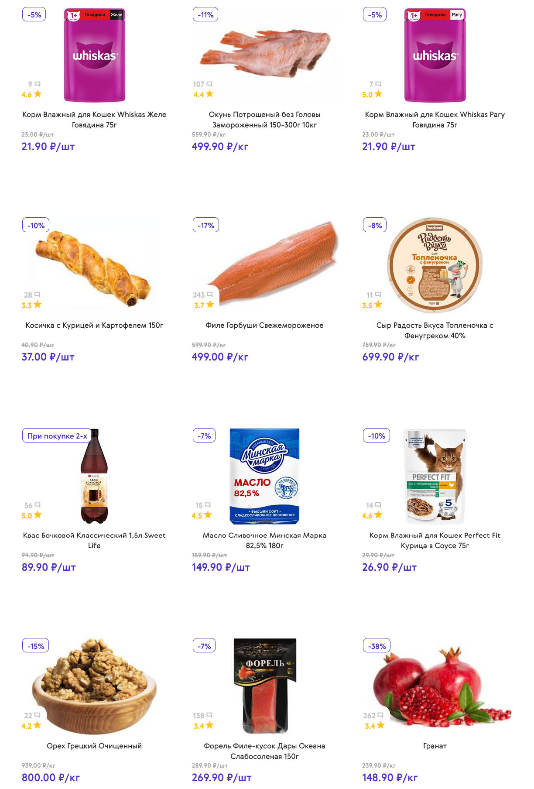Click the comment icon on Косичка с Курицей
The height and width of the screenshot is (789, 534).
click(38, 295)
